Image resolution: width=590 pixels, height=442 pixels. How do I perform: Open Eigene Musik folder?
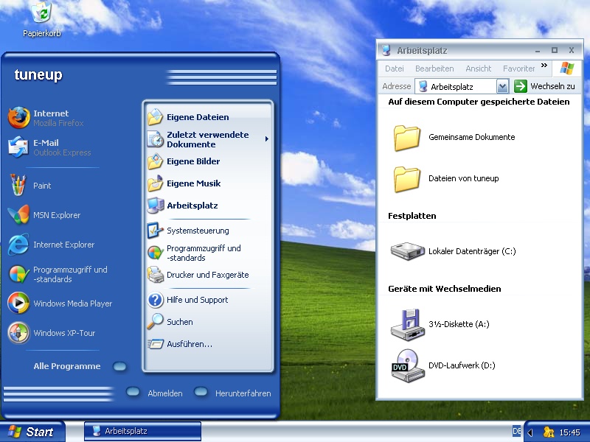[x=184, y=183]
